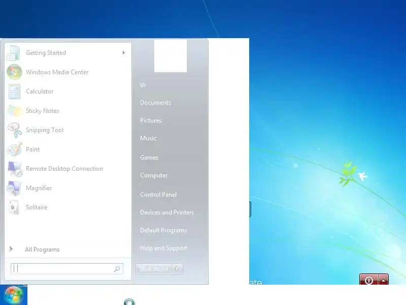Open Documents from Start menu
Viewport: 406px width, 305px height.
[x=155, y=103]
